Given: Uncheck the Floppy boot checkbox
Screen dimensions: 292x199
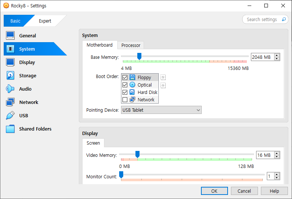Looking at the screenshot, I should pyautogui.click(x=125, y=77).
